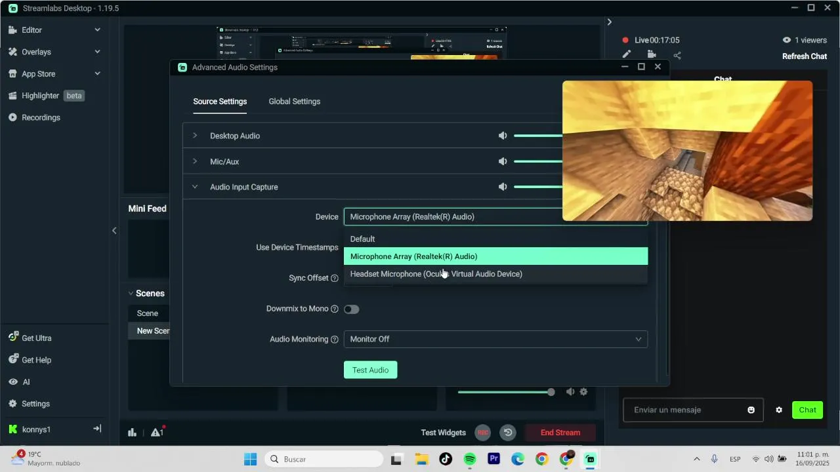Viewport: 840px width, 472px height.
Task: Expand Overlays submenu chevron
Action: (x=97, y=52)
